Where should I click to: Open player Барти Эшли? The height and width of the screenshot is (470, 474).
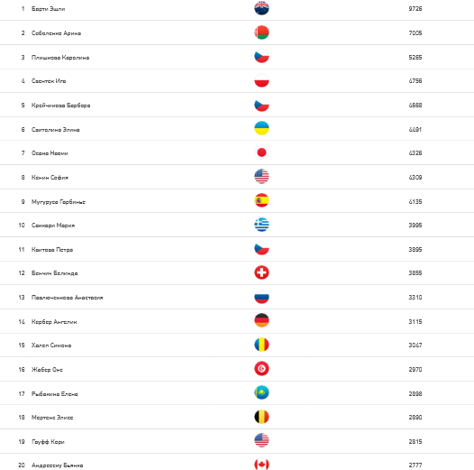49,9
